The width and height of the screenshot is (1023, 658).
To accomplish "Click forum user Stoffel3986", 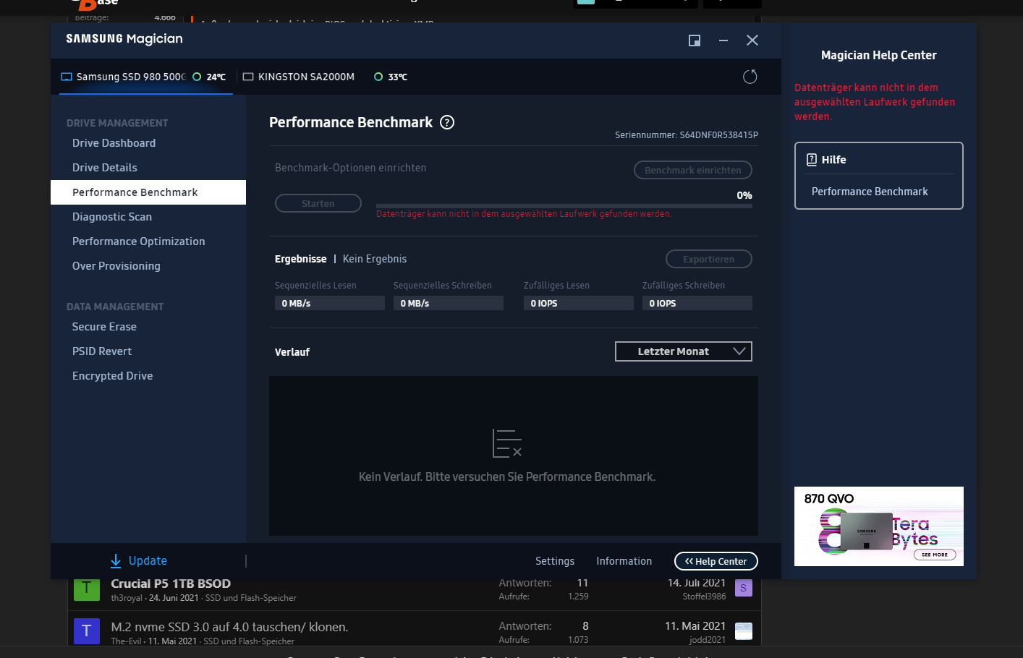I will [704, 597].
